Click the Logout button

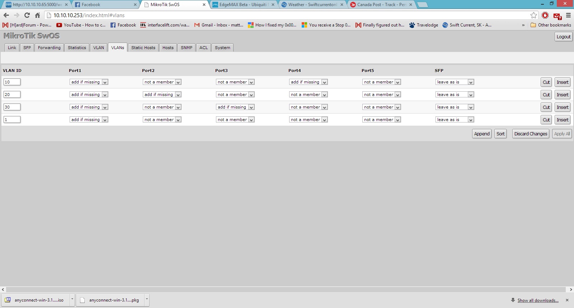(563, 37)
